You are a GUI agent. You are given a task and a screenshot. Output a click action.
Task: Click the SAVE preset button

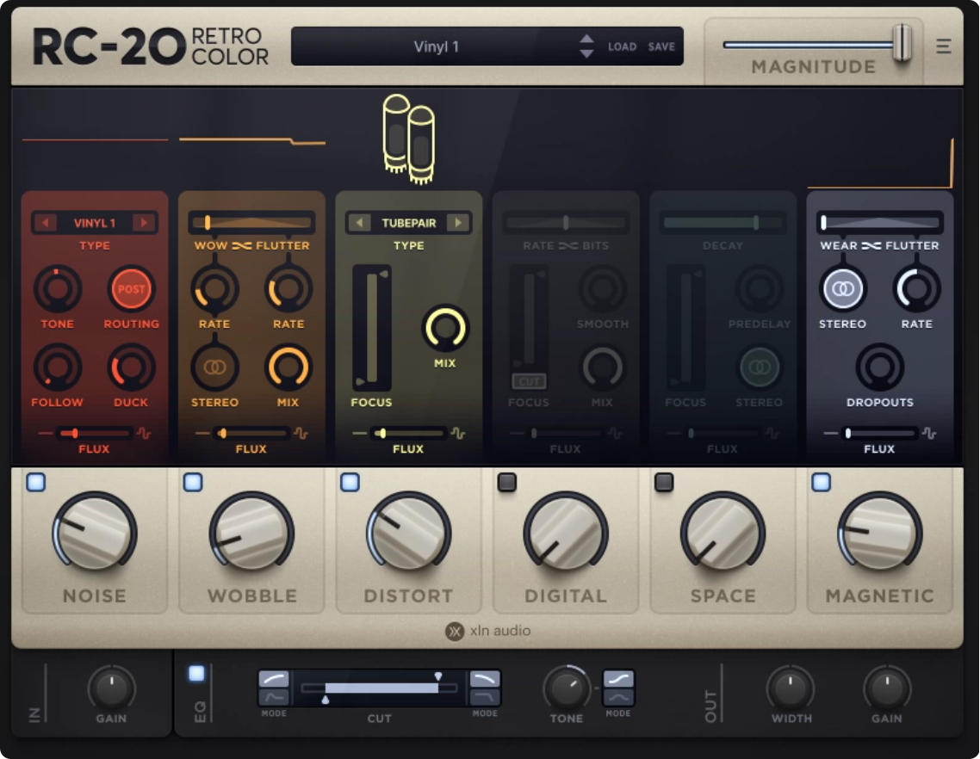[x=661, y=46]
